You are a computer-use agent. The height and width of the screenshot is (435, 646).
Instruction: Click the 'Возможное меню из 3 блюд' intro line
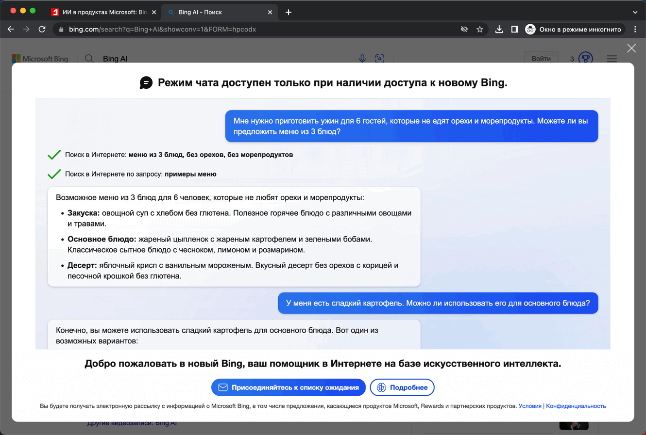coord(210,198)
